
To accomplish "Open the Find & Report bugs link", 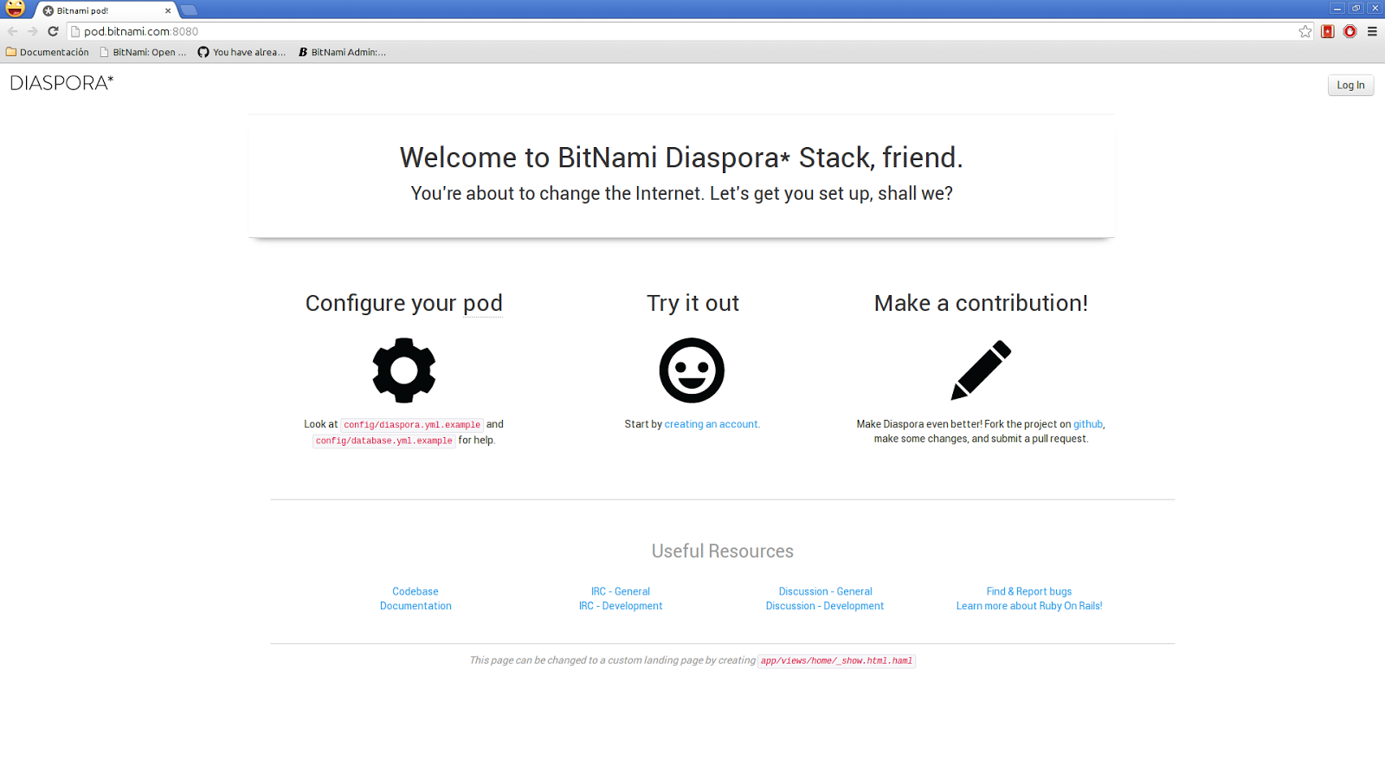I will (1029, 591).
